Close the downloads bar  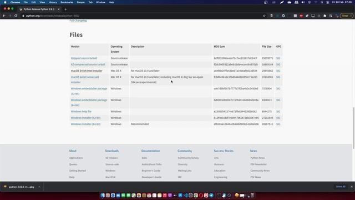click(352, 187)
